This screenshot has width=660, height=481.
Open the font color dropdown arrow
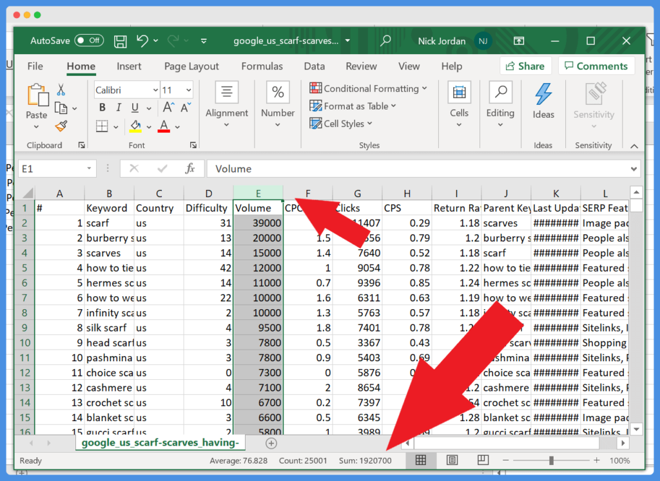[178, 127]
